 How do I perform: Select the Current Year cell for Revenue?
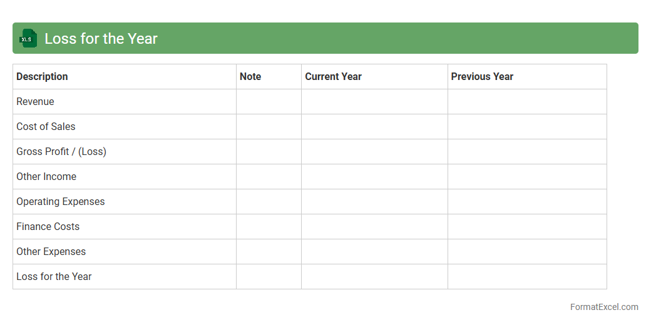tap(374, 101)
